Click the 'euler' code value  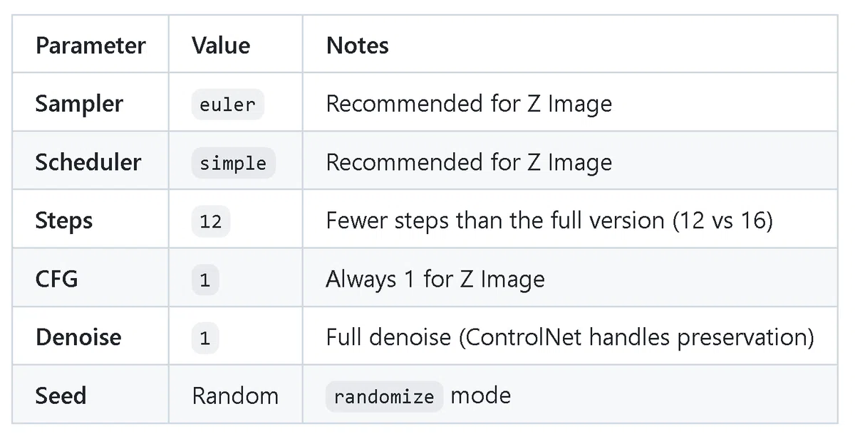(228, 105)
